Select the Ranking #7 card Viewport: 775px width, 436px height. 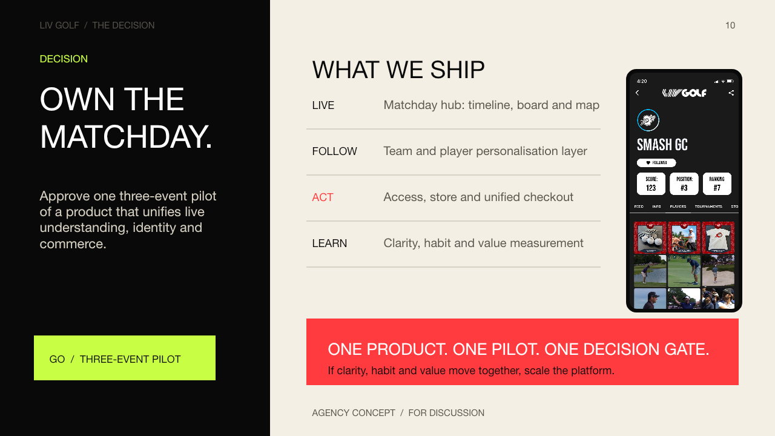717,184
